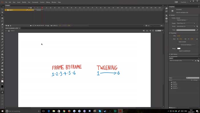Open the stage zoom percentage dropdown
Screen dimensions: 200x113
[x=162, y=31]
